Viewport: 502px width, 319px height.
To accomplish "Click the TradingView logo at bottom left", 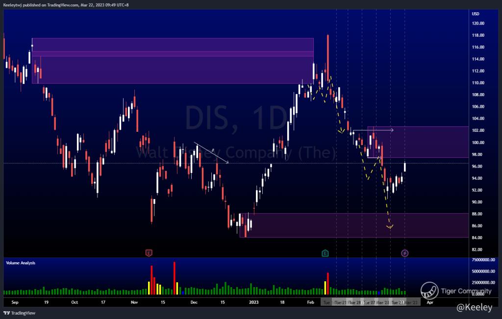I will click(20, 313).
